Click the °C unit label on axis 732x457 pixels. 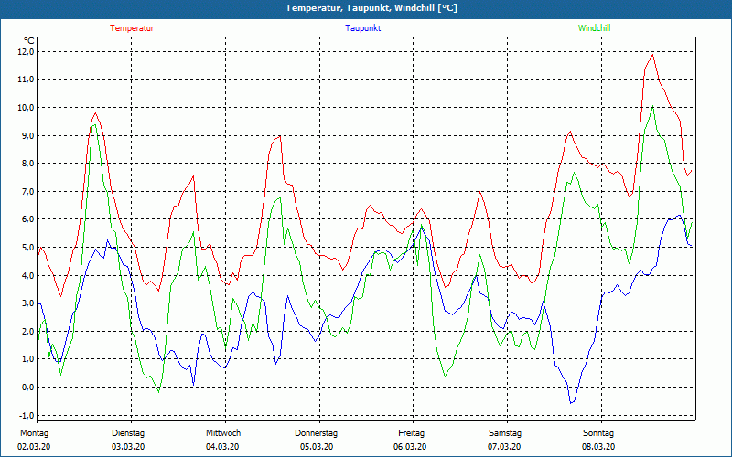[29, 41]
